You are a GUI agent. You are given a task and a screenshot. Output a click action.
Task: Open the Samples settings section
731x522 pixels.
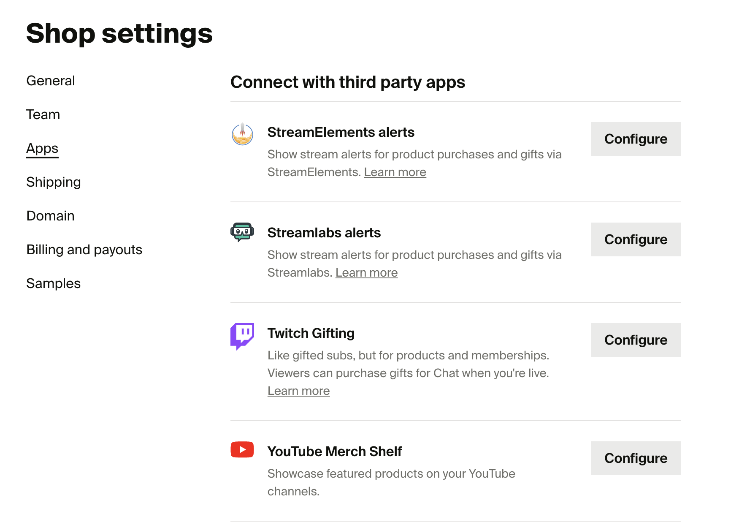coord(53,283)
